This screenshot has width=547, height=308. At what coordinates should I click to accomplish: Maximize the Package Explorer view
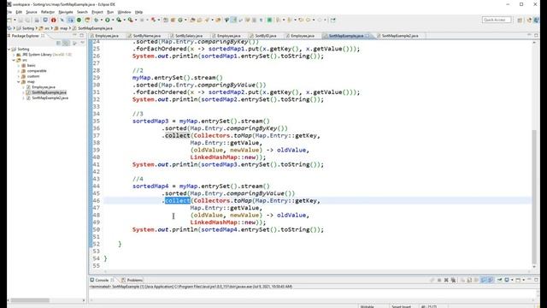point(82,36)
